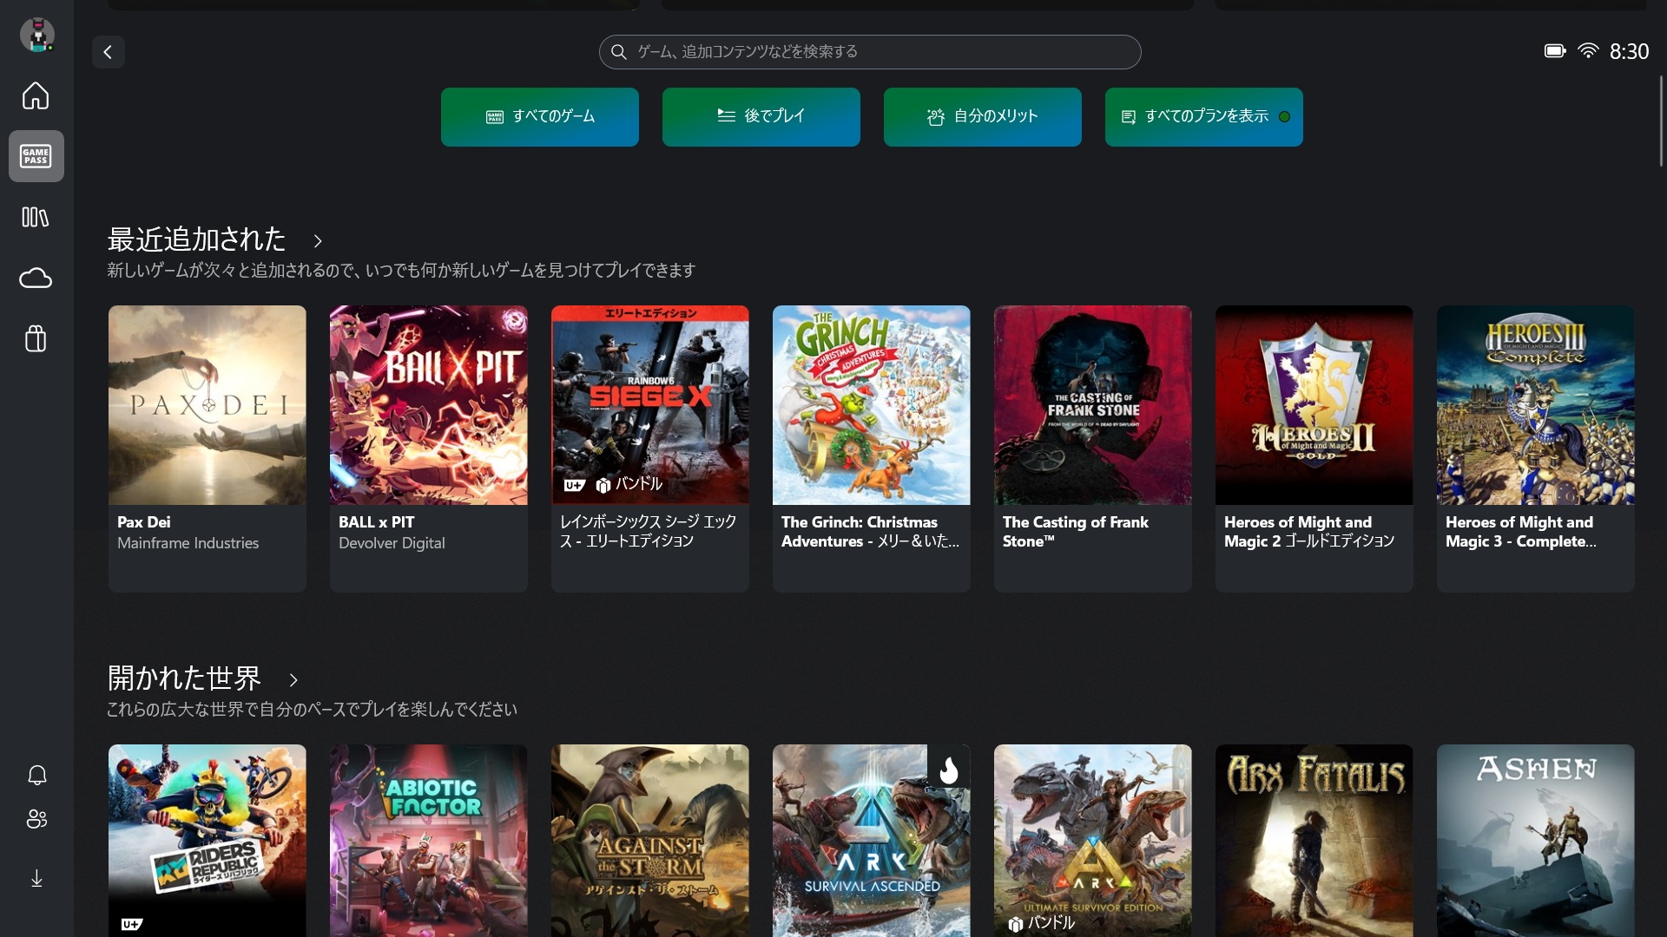The height and width of the screenshot is (937, 1667).
Task: Open the Store shopping bag icon
Action: [36, 338]
